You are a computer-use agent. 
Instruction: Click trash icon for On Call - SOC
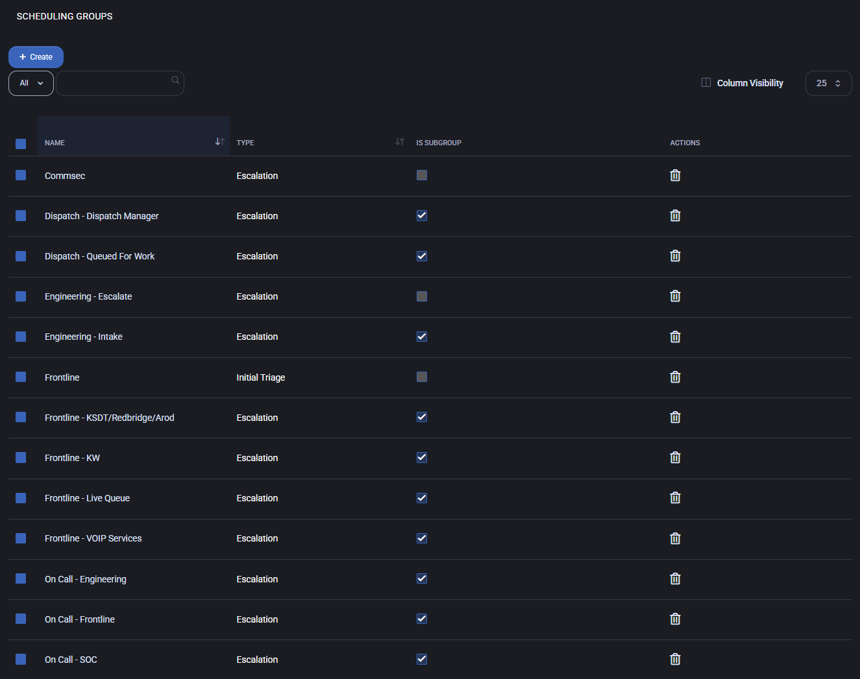(x=675, y=660)
